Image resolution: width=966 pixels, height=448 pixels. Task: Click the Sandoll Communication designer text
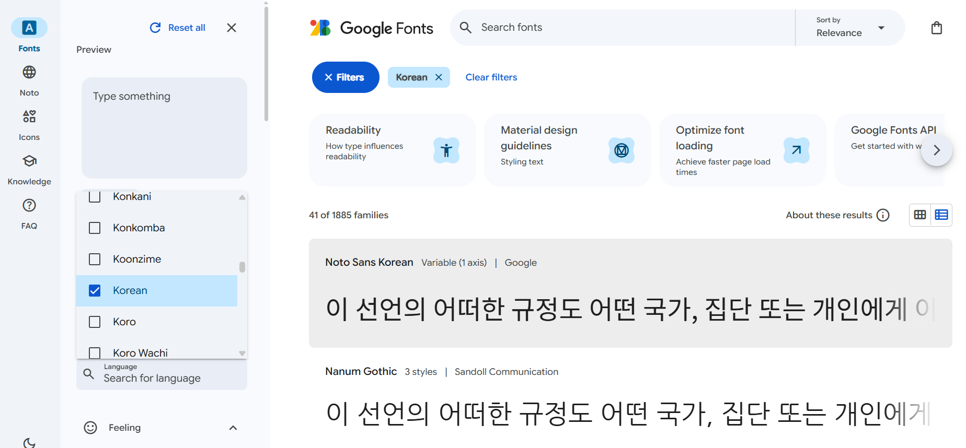507,372
